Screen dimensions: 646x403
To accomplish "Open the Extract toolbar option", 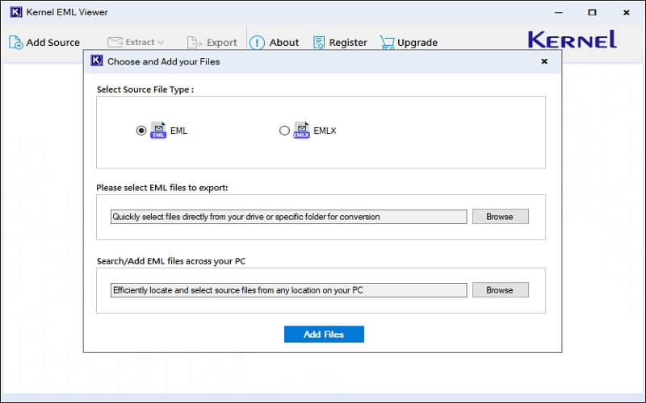I will [136, 42].
